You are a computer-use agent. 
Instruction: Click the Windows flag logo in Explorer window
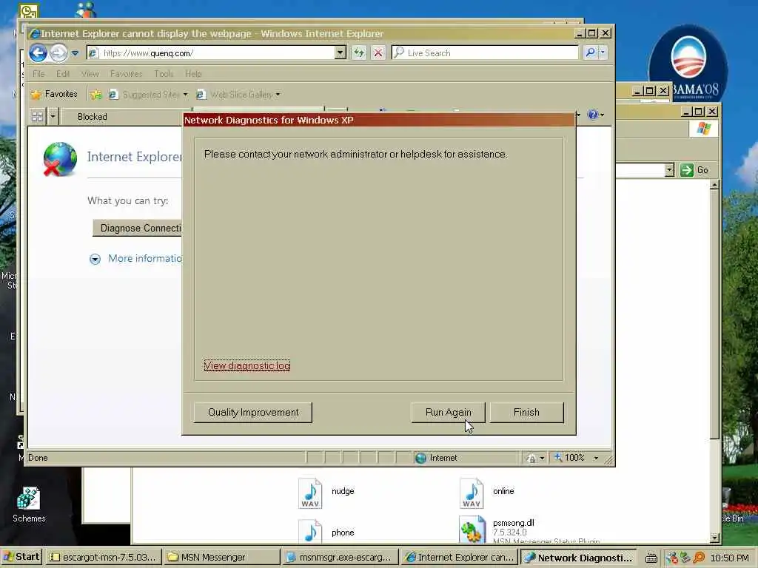[703, 129]
